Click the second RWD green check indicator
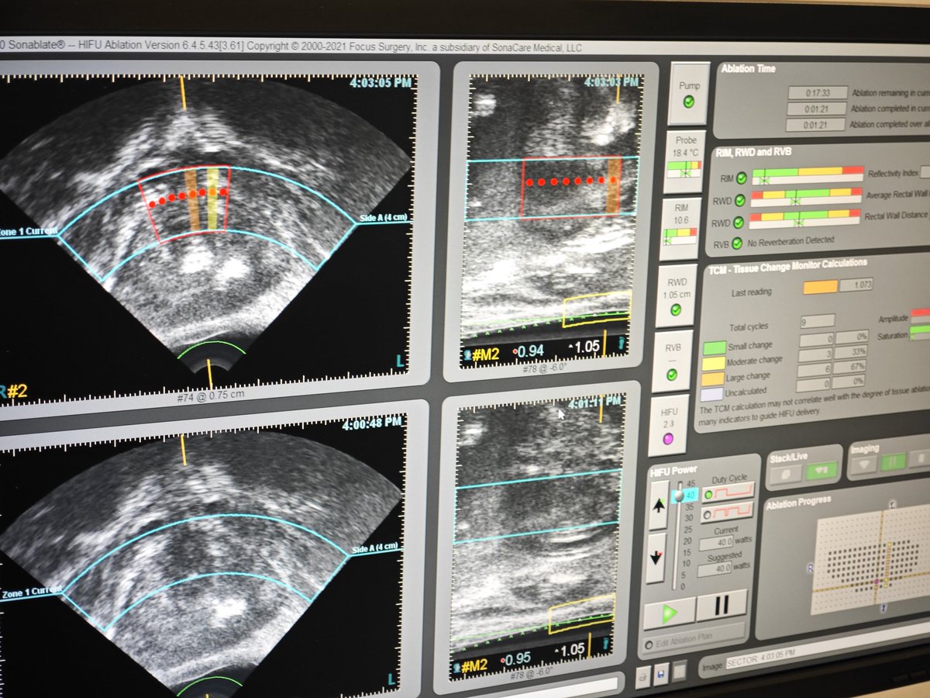Viewport: 930px width, 698px height. [738, 222]
